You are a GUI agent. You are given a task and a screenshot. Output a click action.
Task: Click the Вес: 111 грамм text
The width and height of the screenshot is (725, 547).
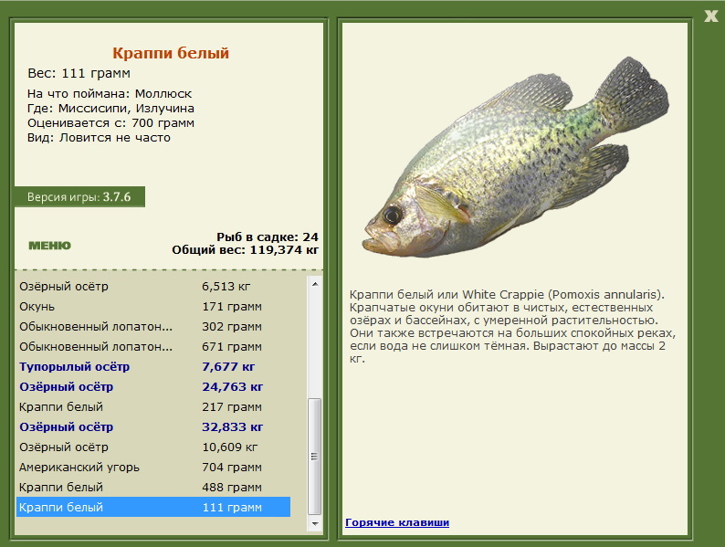[79, 73]
